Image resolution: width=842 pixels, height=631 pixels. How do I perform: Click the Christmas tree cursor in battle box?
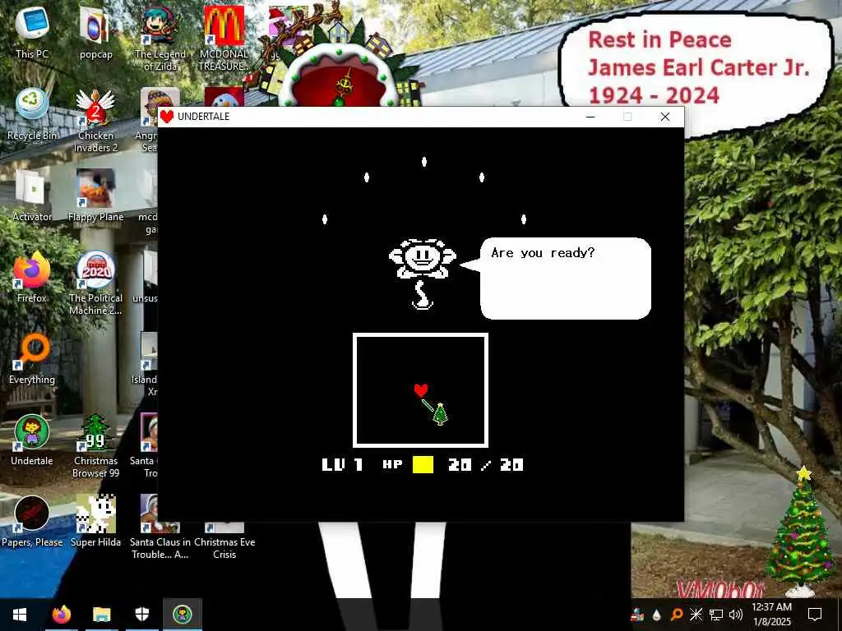coord(440,414)
